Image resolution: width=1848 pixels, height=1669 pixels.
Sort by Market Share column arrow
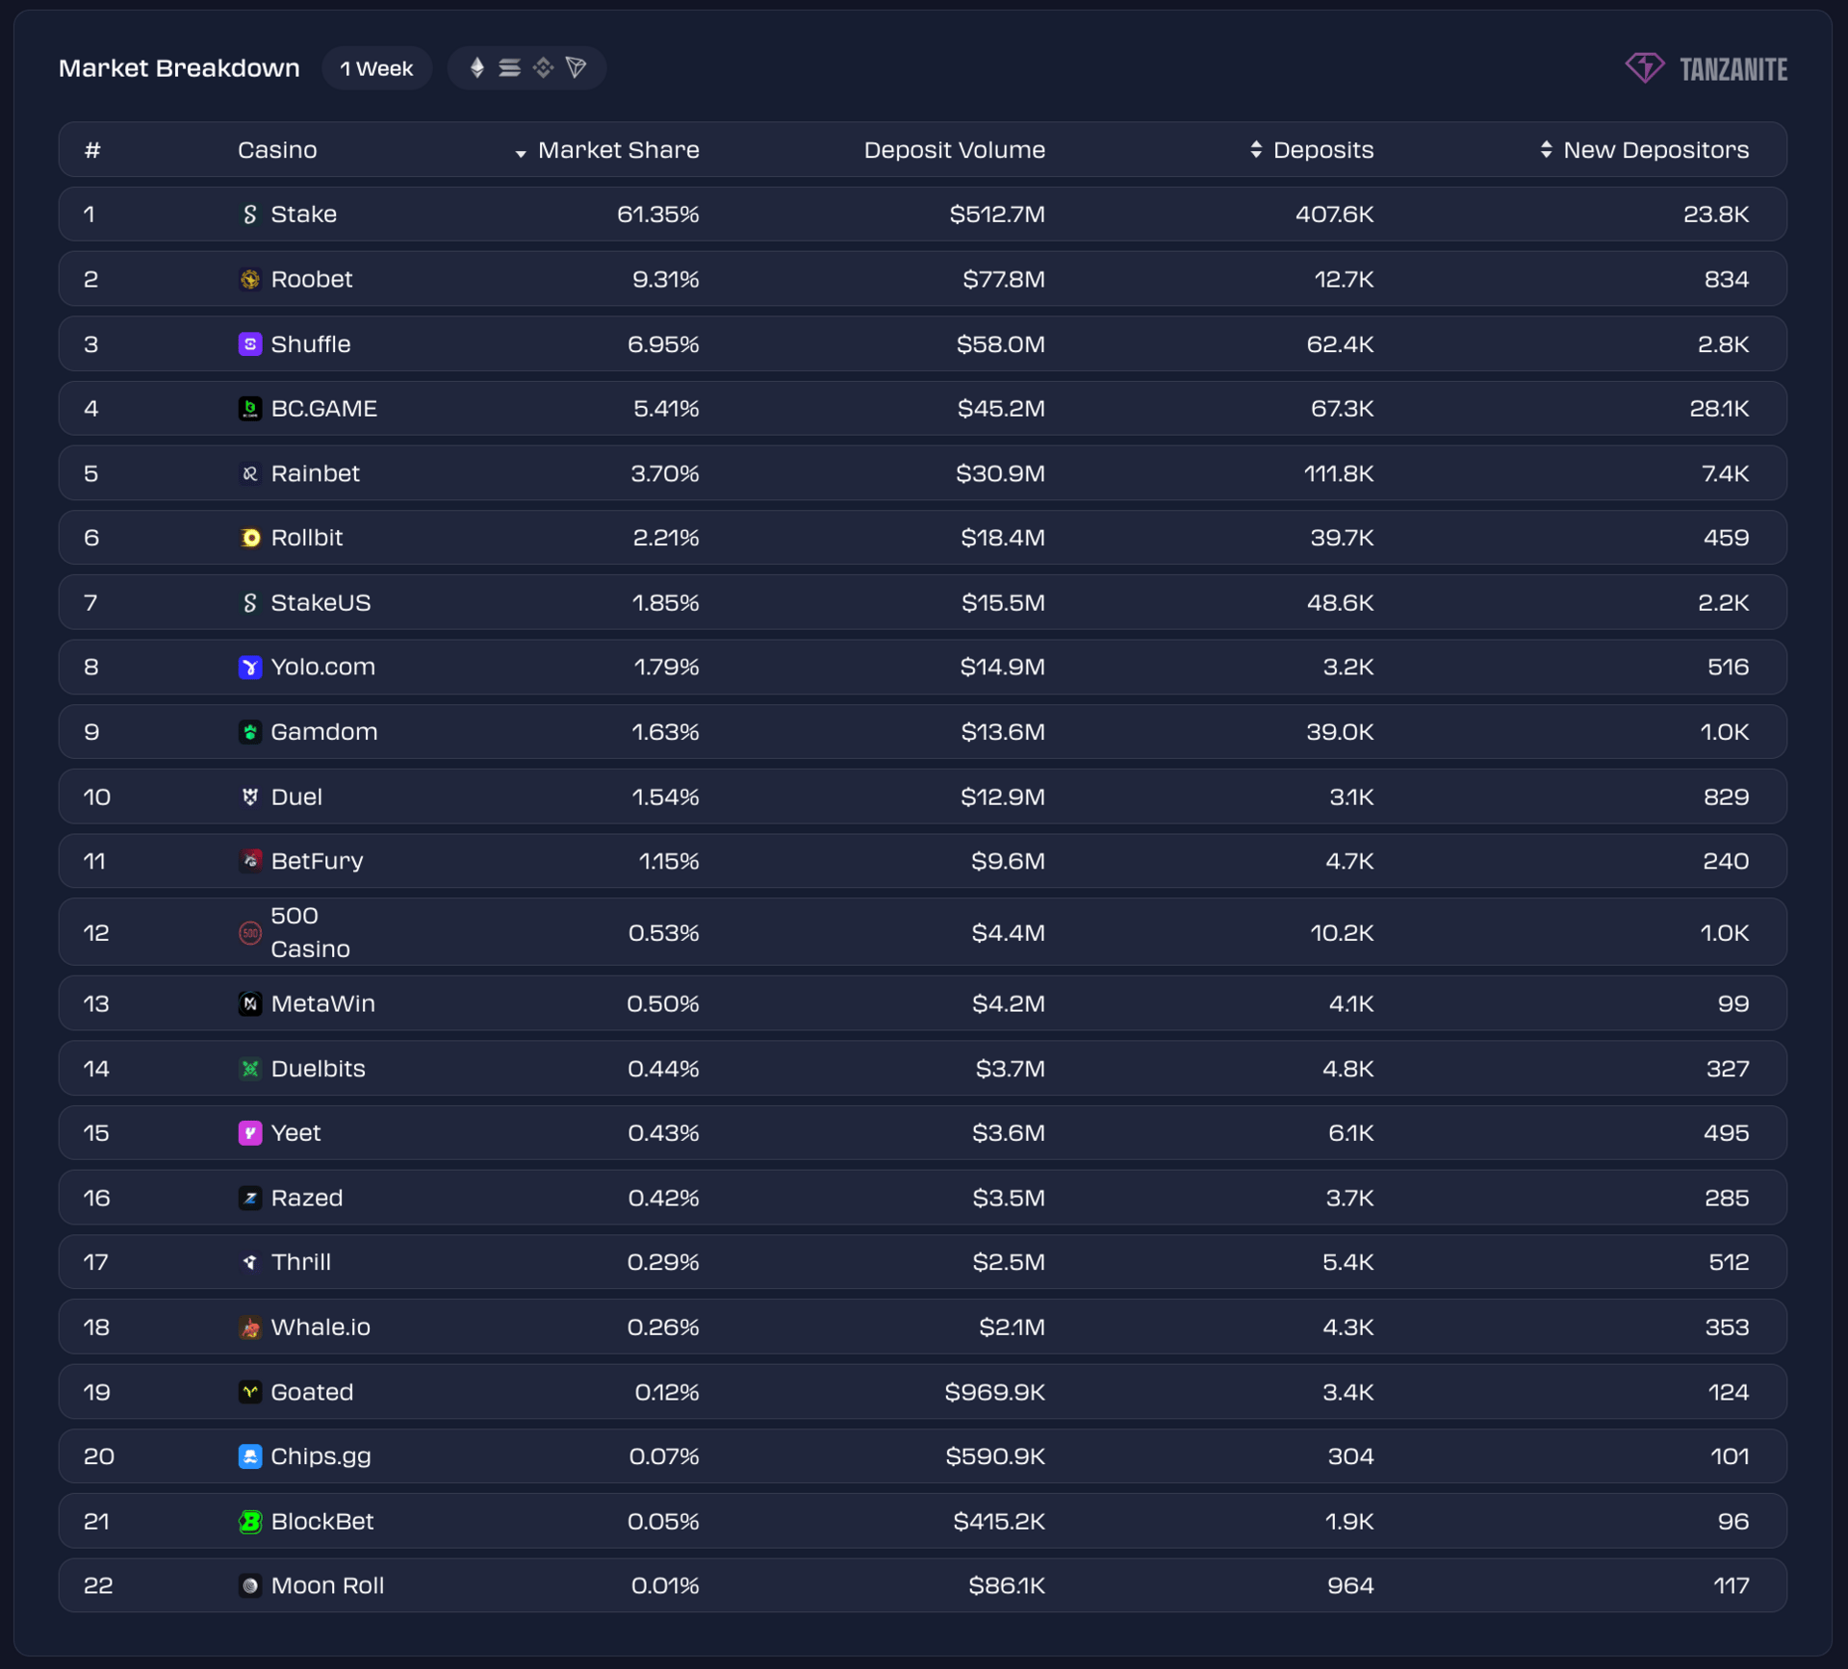(521, 152)
